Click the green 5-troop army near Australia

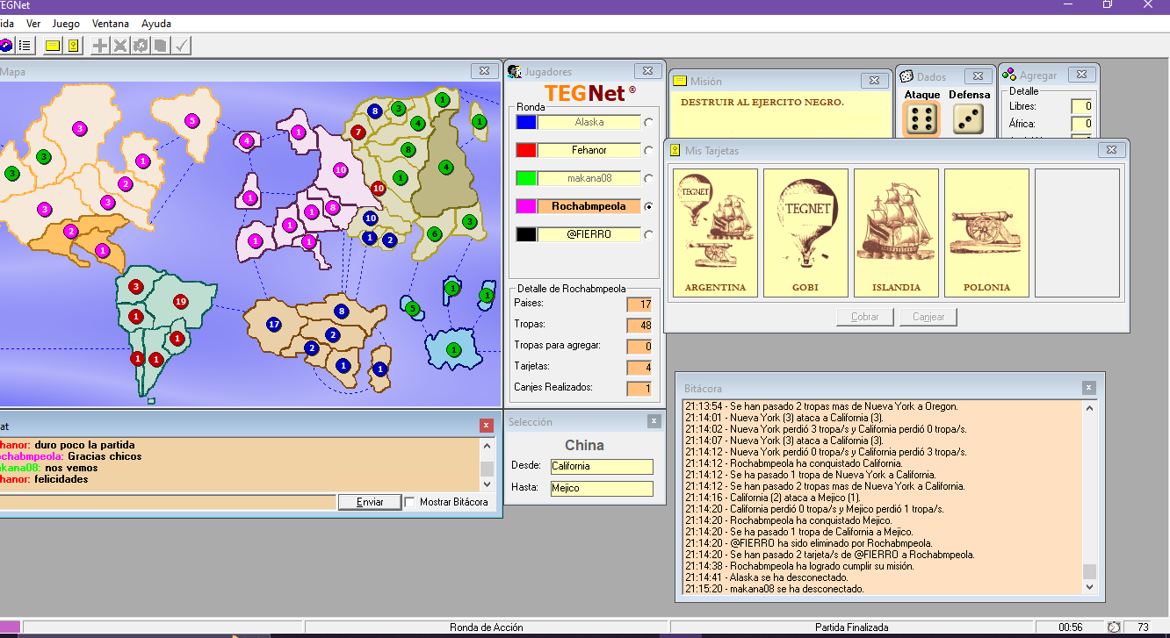point(412,308)
